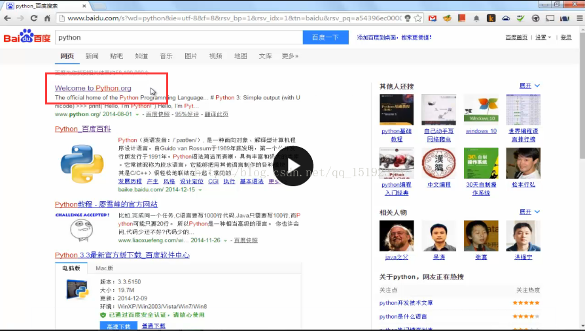Click the arrow beside liaoxuefeng 2014-11-26

pyautogui.click(x=225, y=240)
